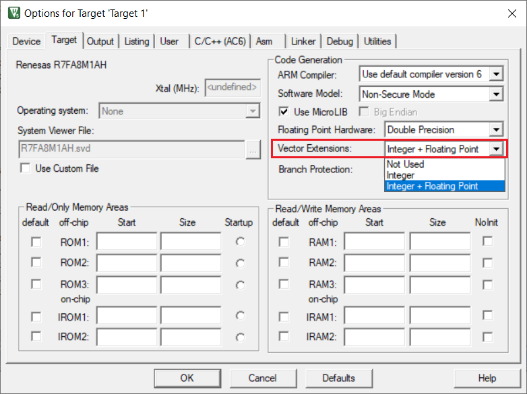Screen dimensions: 527x394
Task: Click the RAM2 Size field
Action: coord(440,263)
